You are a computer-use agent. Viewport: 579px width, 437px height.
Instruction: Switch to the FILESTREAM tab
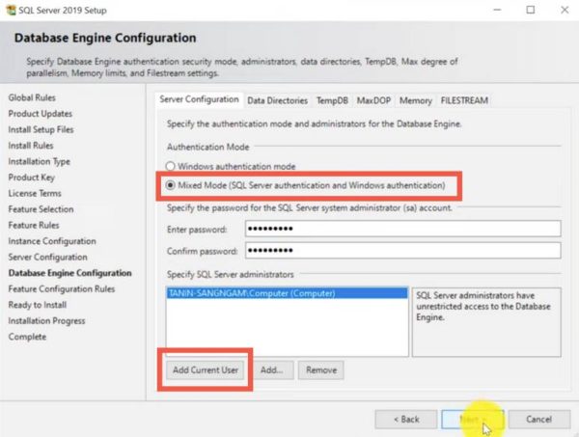pos(464,100)
